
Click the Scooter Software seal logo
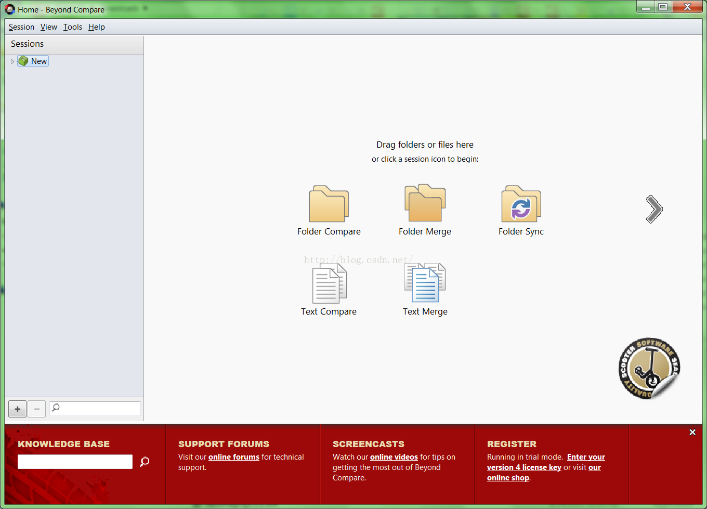(x=649, y=368)
